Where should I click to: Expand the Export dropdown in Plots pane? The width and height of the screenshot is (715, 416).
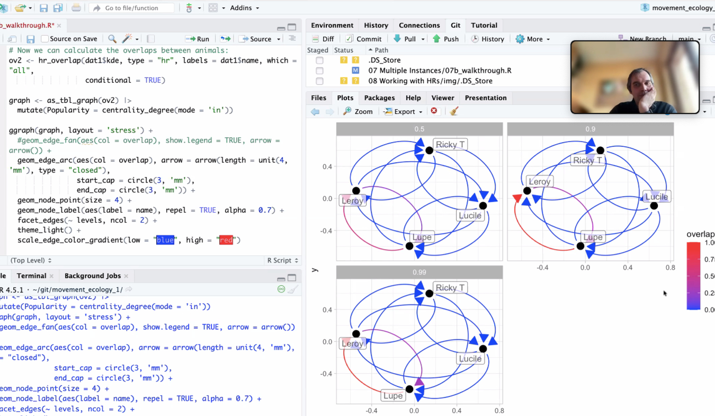coord(404,111)
